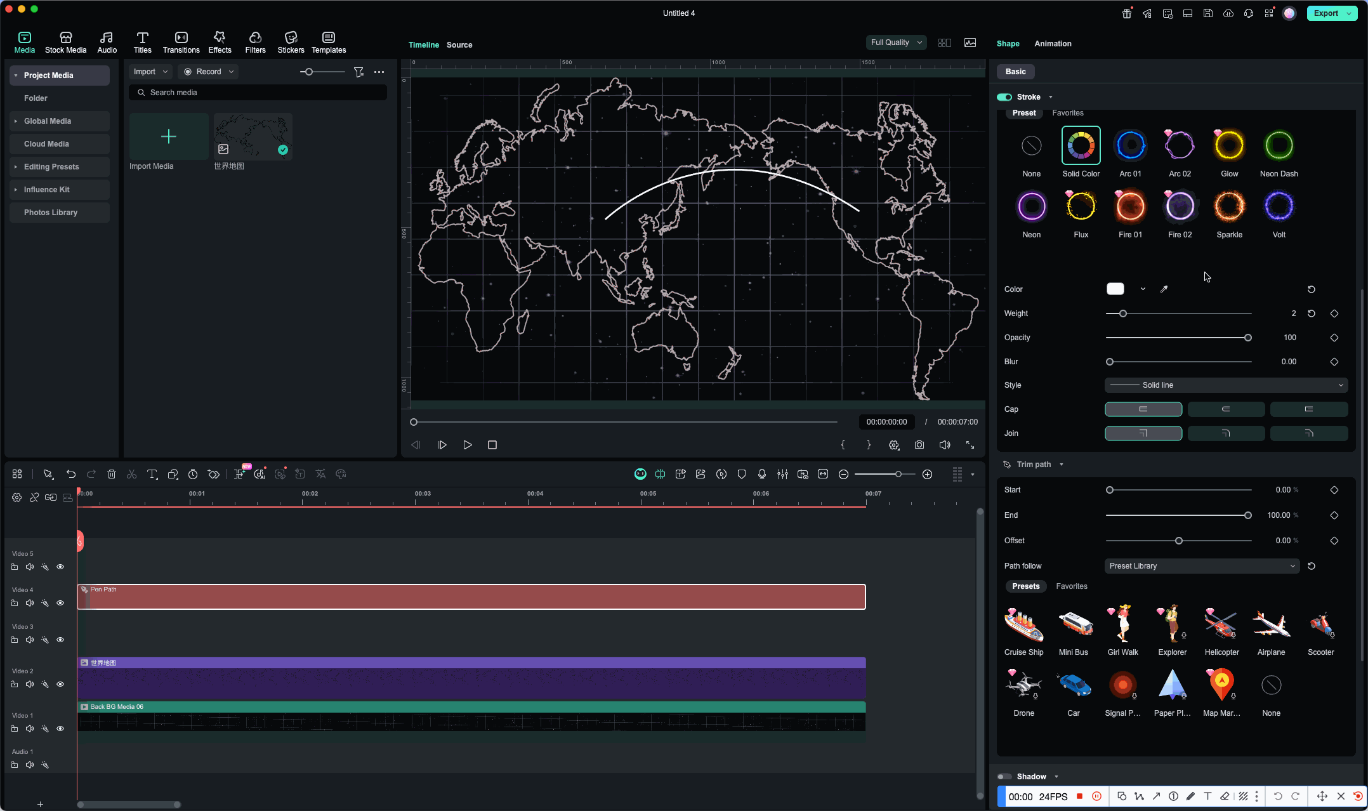Switch to the Source tab
The image size is (1368, 811).
[x=459, y=45]
